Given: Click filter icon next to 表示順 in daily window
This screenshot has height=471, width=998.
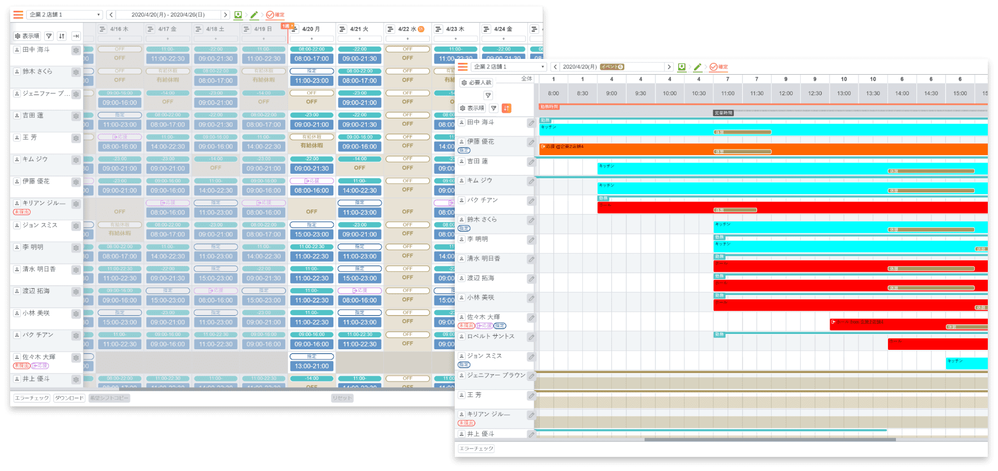Looking at the screenshot, I should [x=494, y=108].
